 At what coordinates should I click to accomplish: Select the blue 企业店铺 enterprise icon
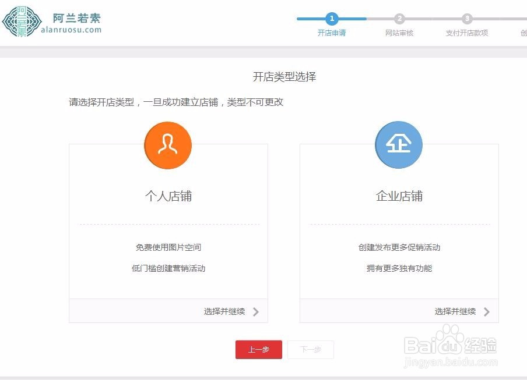coord(399,145)
